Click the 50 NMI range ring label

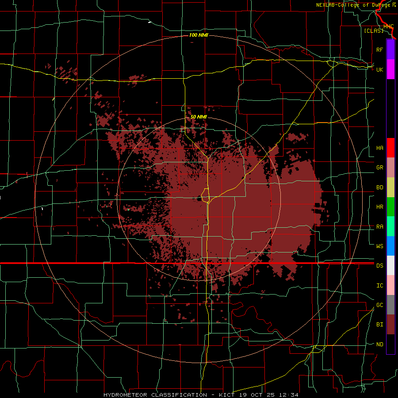[x=199, y=117]
